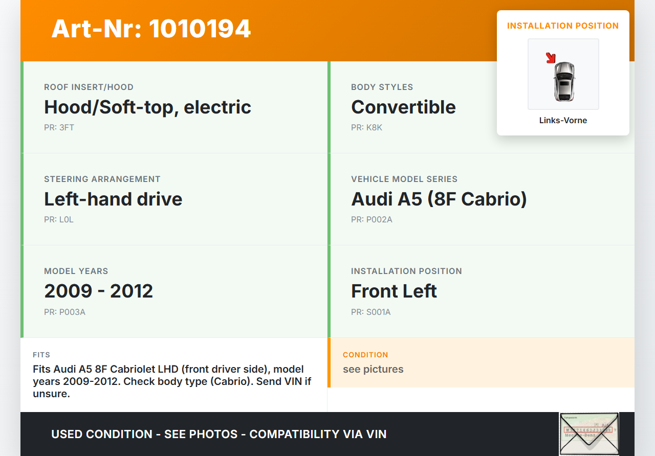Click the Links-Vorne caption
This screenshot has height=456, width=655.
pyautogui.click(x=563, y=121)
